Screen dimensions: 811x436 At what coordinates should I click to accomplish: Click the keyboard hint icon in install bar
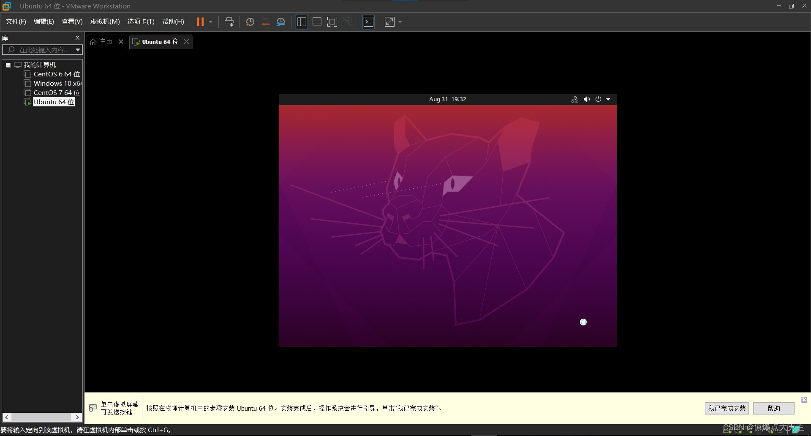(93, 408)
